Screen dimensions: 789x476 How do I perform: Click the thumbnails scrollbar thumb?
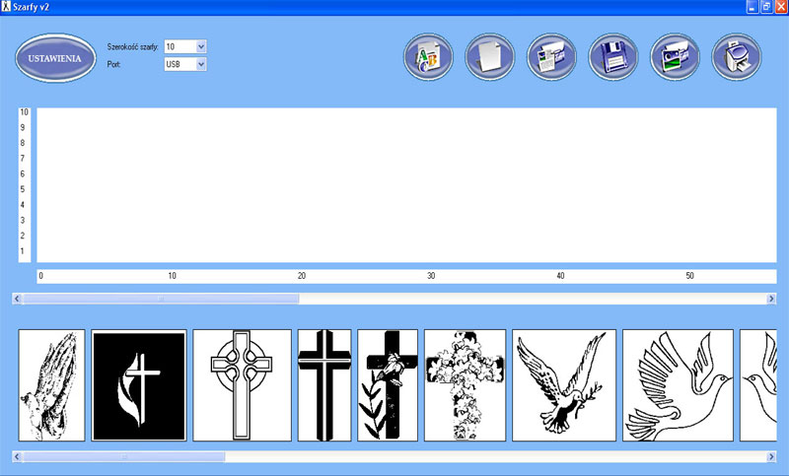[x=124, y=457]
